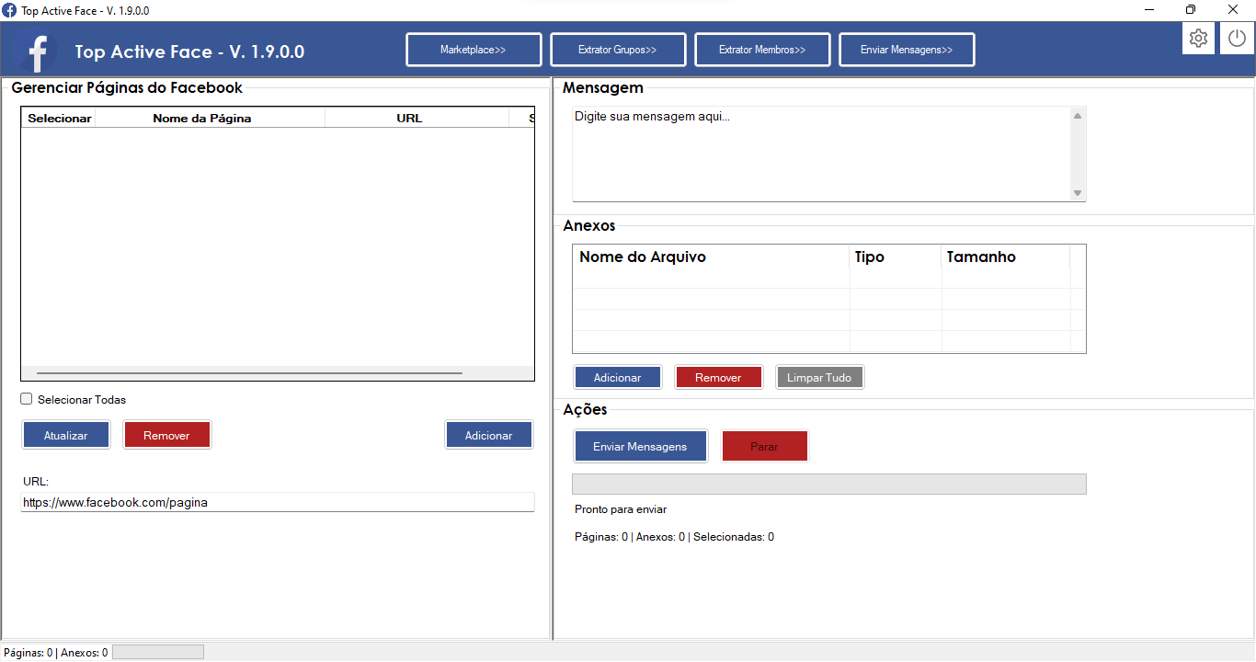Click pages list horizontal scrollbar

pos(249,373)
